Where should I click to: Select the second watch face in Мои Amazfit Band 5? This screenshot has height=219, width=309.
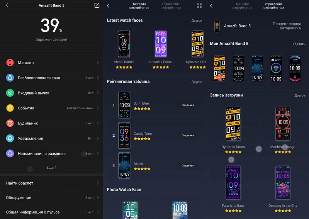coord(238,68)
